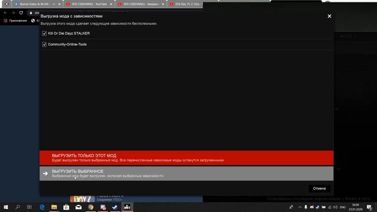Open the Windows Start menu
This screenshot has width=377, height=212.
click(x=6, y=207)
